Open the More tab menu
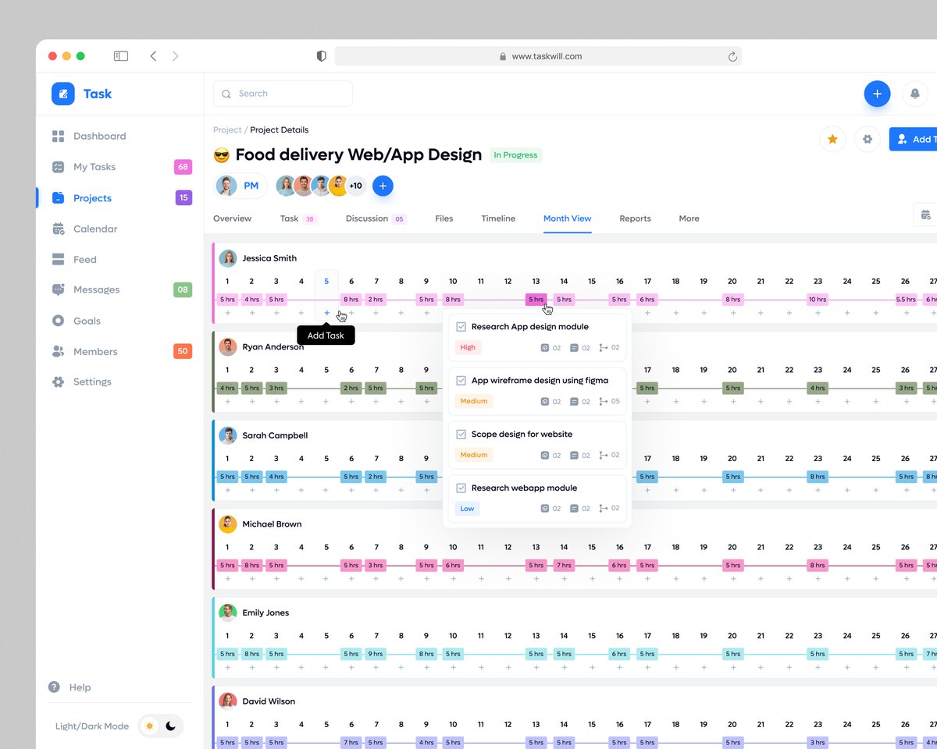This screenshot has width=937, height=749. click(x=689, y=218)
